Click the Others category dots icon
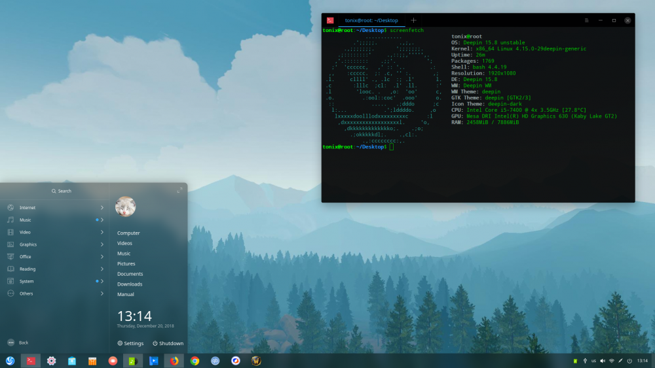Screen dimensions: 655x368 pos(10,293)
